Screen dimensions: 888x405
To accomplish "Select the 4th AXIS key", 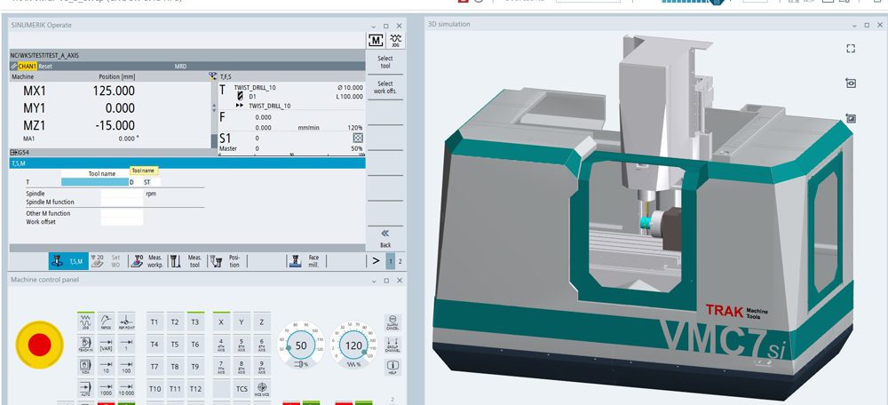I will pyautogui.click(x=221, y=344).
